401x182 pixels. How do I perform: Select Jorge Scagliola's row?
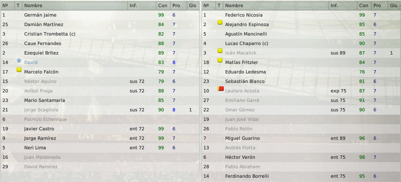coord(100,110)
